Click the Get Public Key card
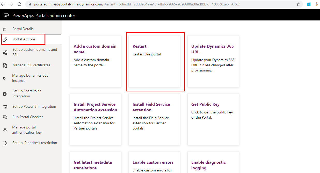320x173 pixels. point(213,119)
